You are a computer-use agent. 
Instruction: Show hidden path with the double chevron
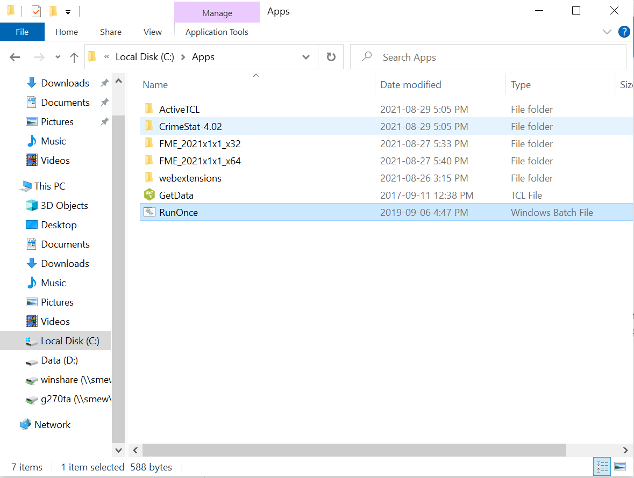click(106, 57)
